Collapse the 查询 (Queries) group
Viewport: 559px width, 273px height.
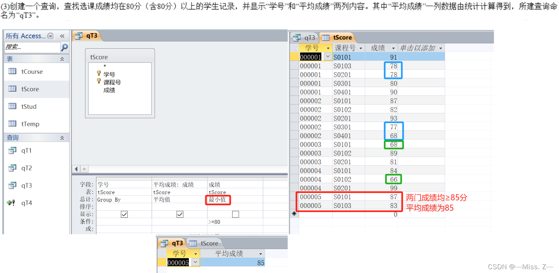click(x=62, y=138)
